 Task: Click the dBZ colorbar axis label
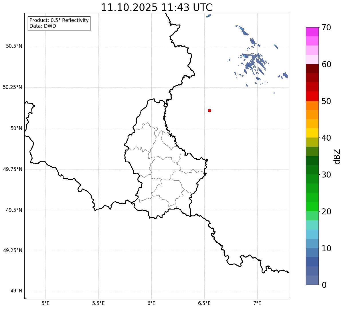coord(337,156)
